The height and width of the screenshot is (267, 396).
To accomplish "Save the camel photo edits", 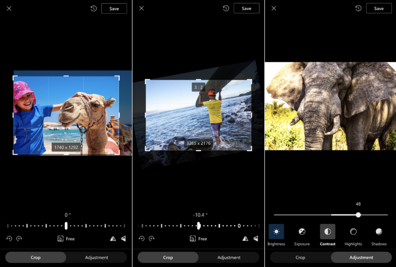I will pyautogui.click(x=114, y=9).
